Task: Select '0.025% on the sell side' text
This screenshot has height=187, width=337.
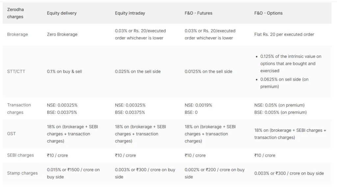Action: click(138, 71)
